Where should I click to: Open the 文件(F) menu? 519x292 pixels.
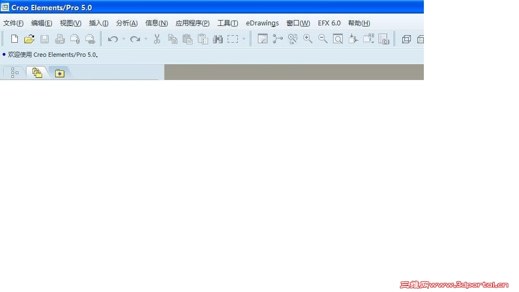(13, 23)
